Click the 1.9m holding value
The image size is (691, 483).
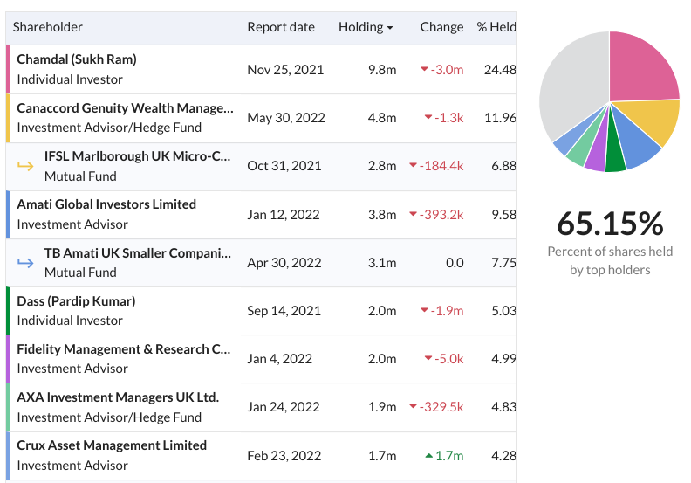[382, 407]
